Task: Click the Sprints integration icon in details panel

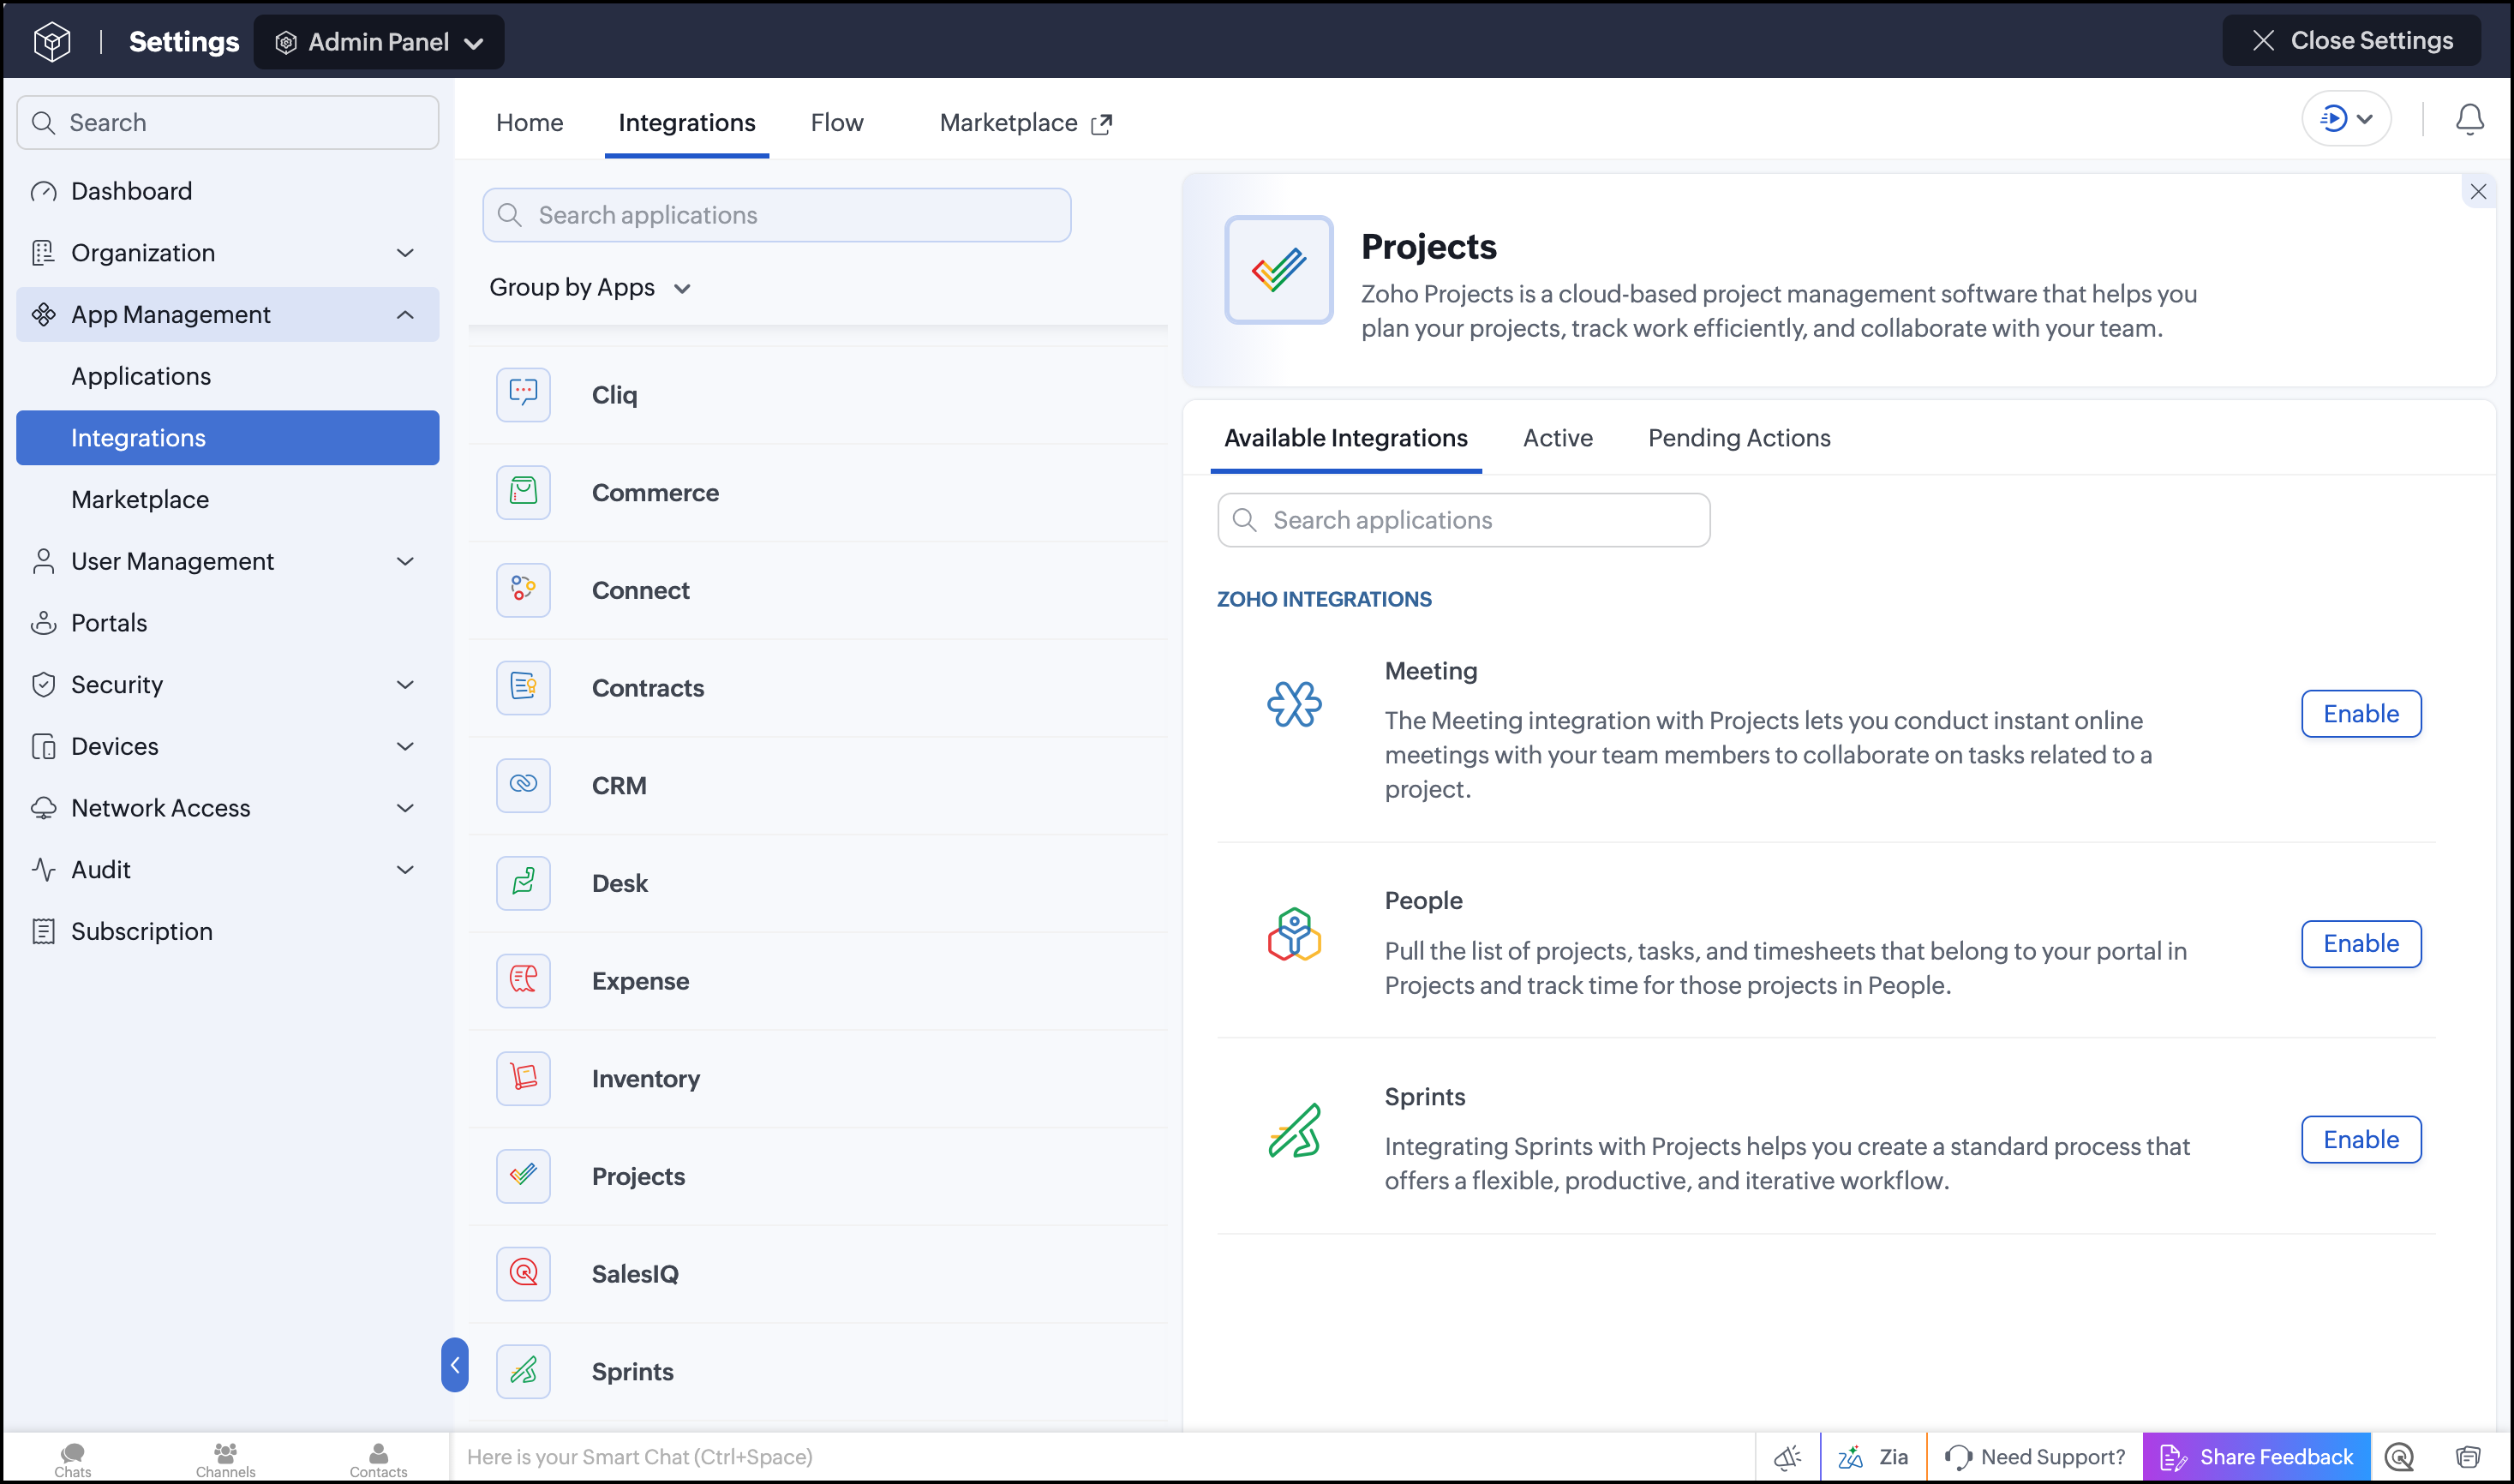Action: [1294, 1130]
